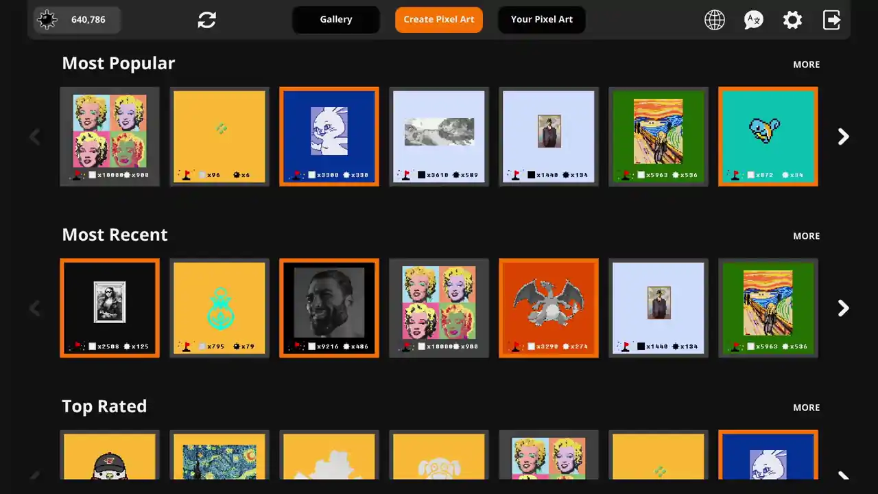Open MORE for Top Rated
This screenshot has width=878, height=494.
[x=806, y=408]
